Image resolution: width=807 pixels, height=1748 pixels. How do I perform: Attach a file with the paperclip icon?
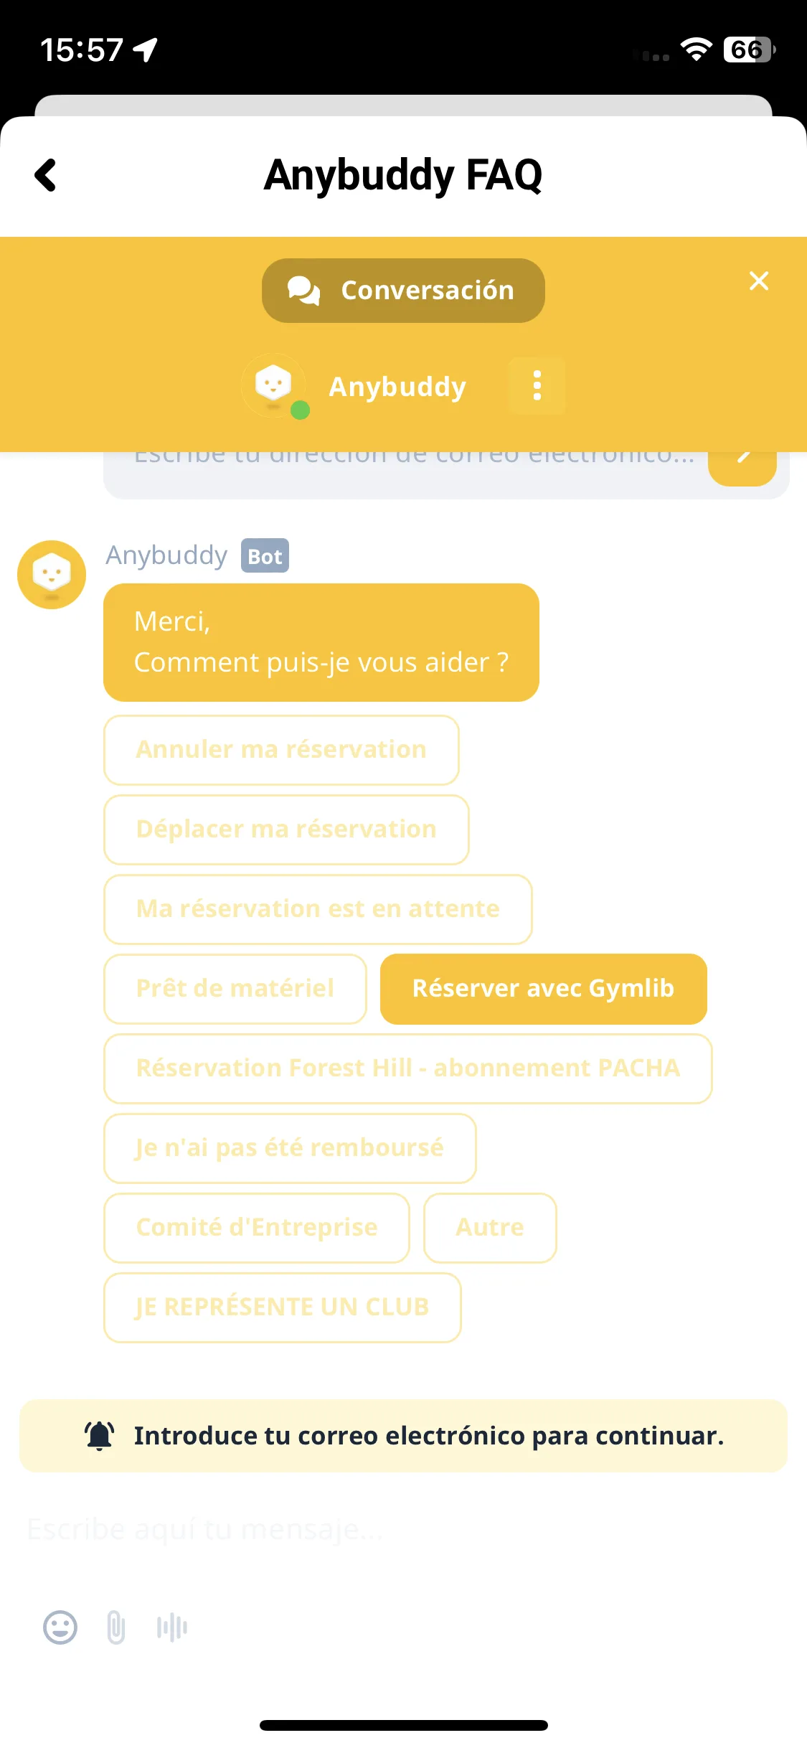(x=116, y=1627)
